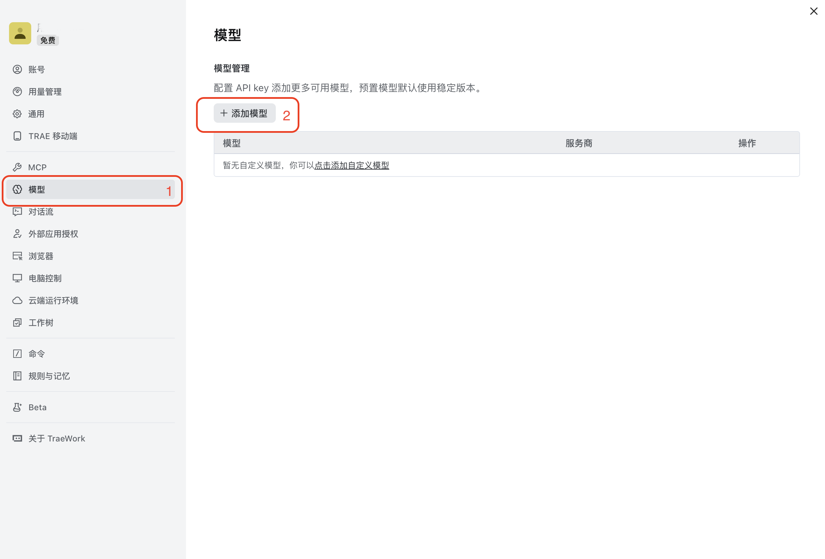This screenshot has width=825, height=559.
Task: Select 规则与记忆 in the sidebar
Action: pyautogui.click(x=90, y=376)
